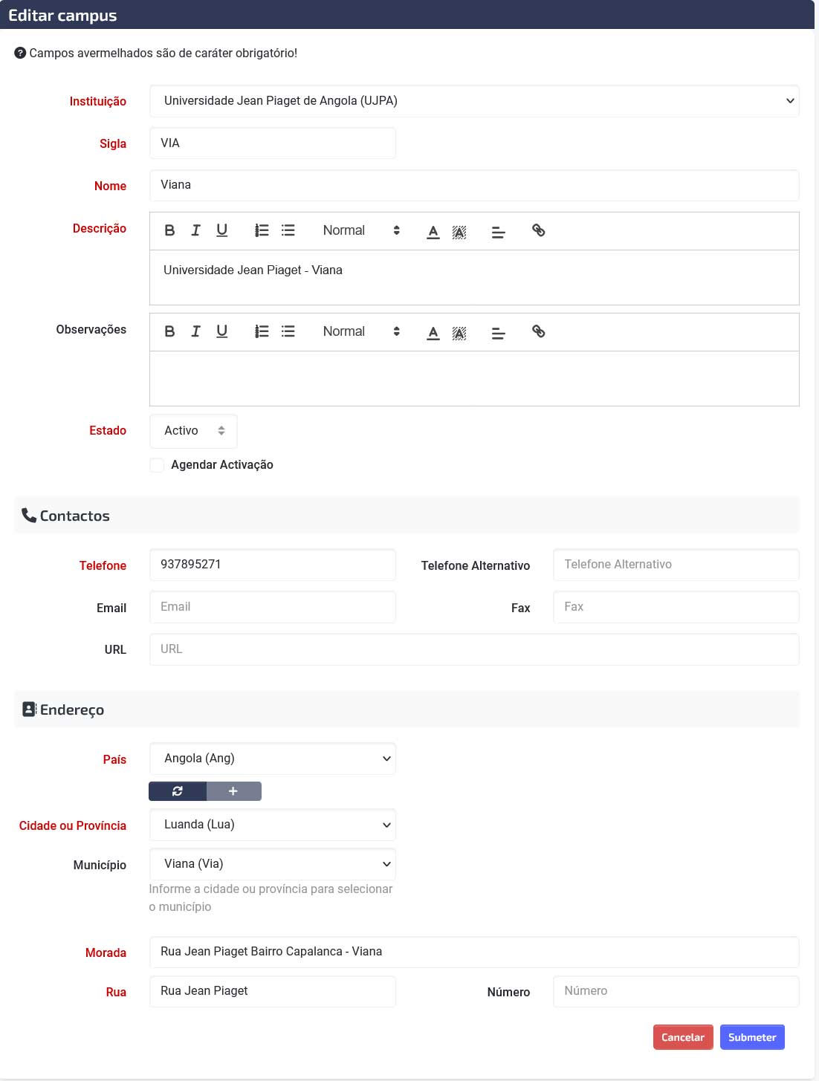The image size is (819, 1081).
Task: Open Cidade ou Província dropdown showing Luanda
Action: click(273, 825)
